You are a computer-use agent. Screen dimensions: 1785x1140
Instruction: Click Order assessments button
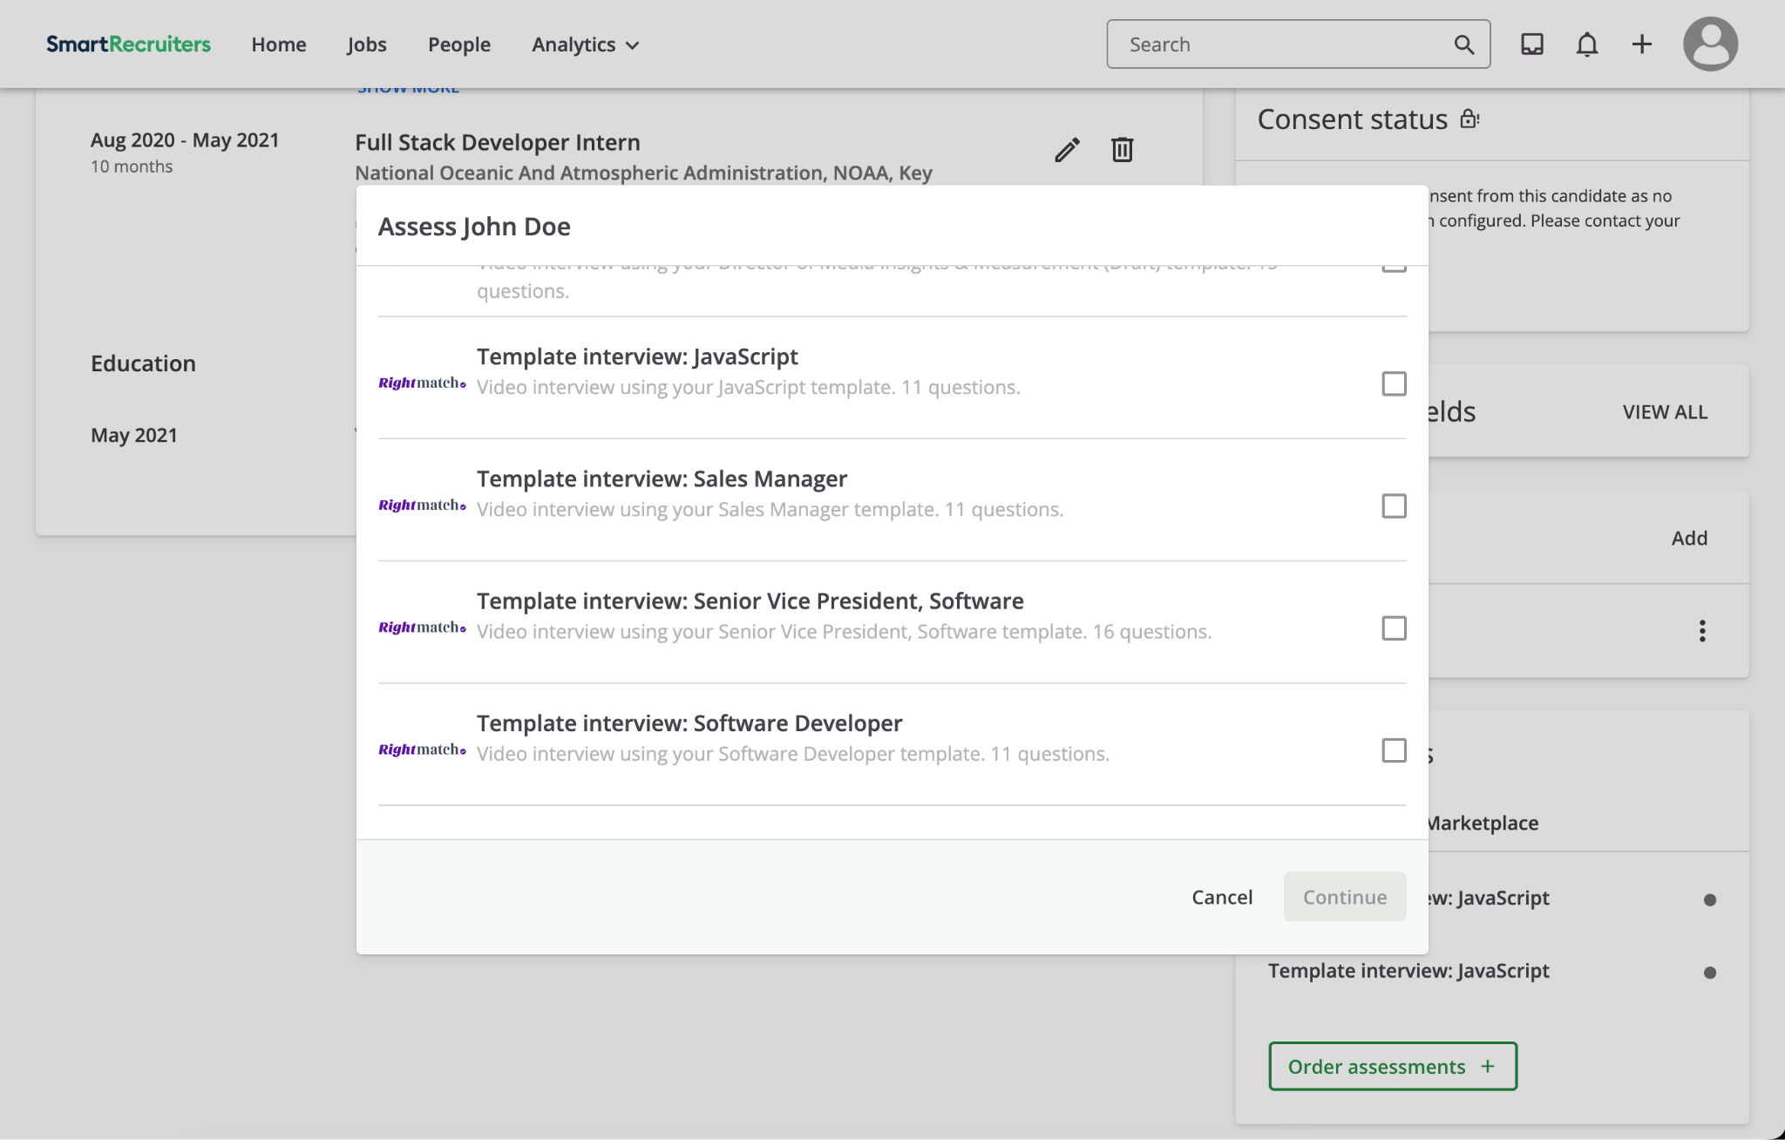[x=1393, y=1066]
